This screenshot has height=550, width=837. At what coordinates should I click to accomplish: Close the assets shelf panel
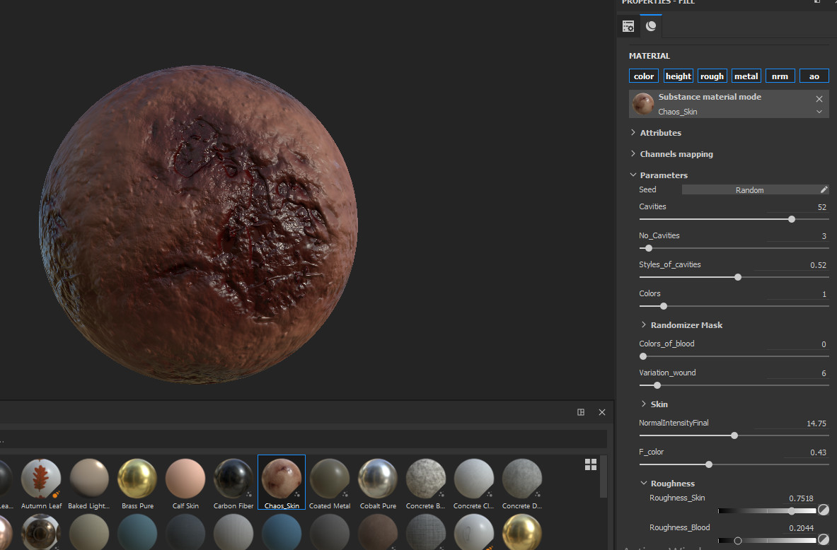(x=602, y=412)
